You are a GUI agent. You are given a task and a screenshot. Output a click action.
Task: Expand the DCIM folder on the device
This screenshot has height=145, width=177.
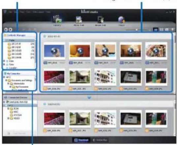tap(8, 109)
